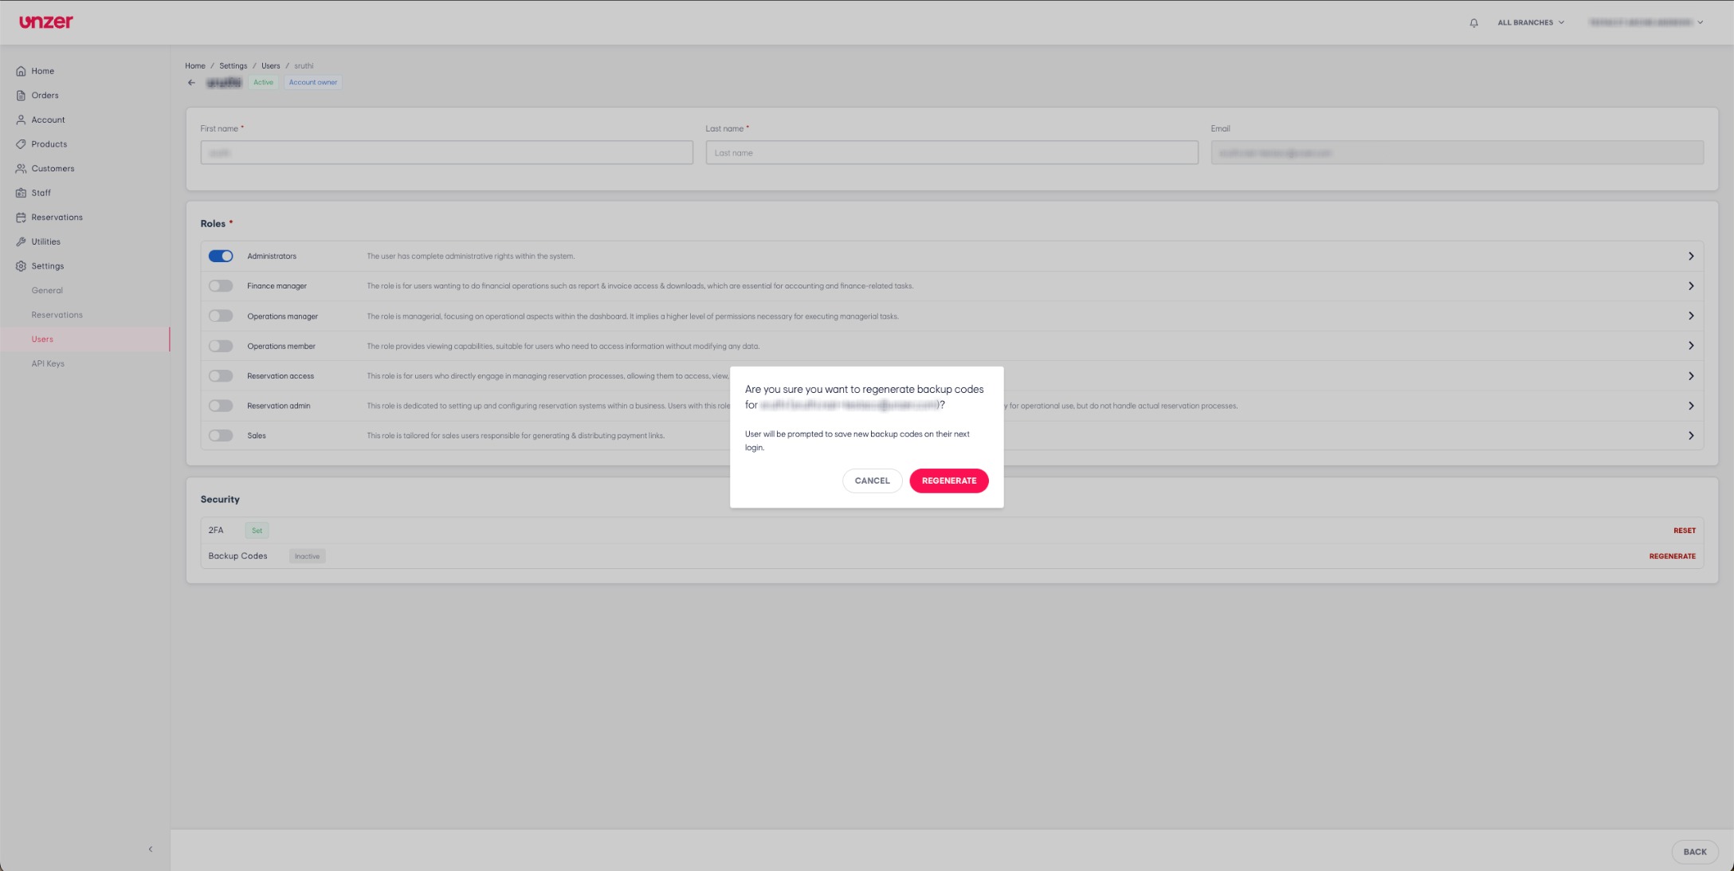This screenshot has height=871, width=1734.
Task: Expand the Operations manager row chevron
Action: click(x=1690, y=316)
